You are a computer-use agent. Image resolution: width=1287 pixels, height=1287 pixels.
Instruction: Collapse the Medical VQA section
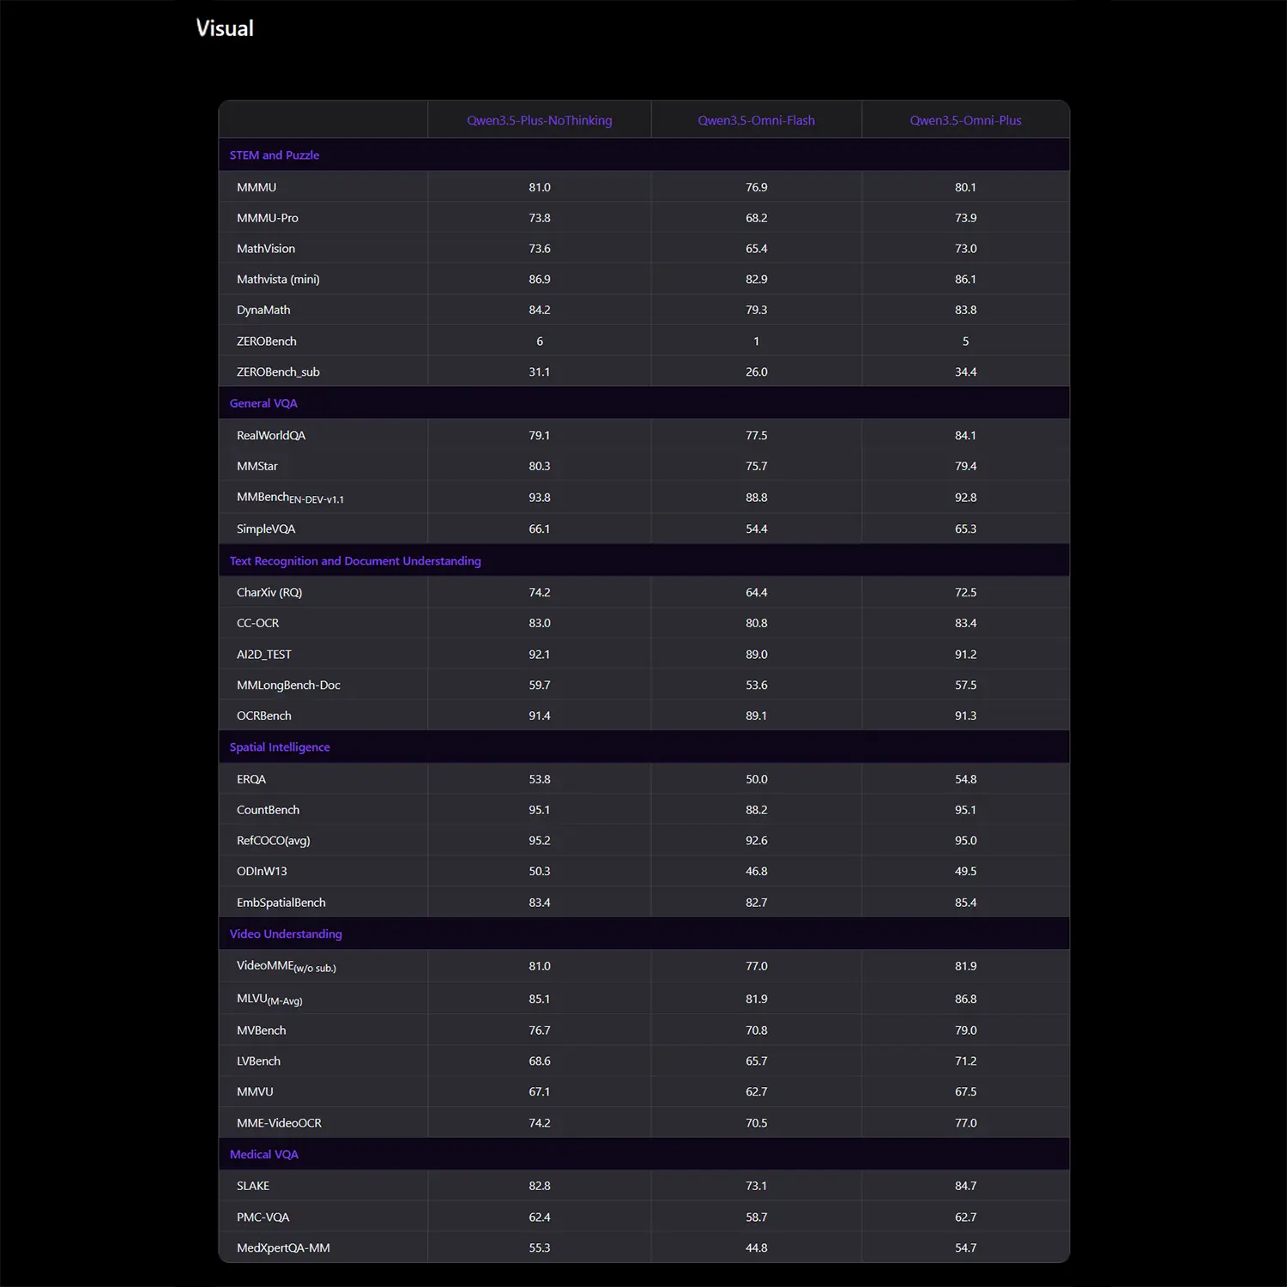pos(263,1154)
